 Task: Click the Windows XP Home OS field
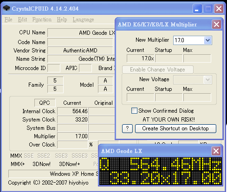pos(53,174)
